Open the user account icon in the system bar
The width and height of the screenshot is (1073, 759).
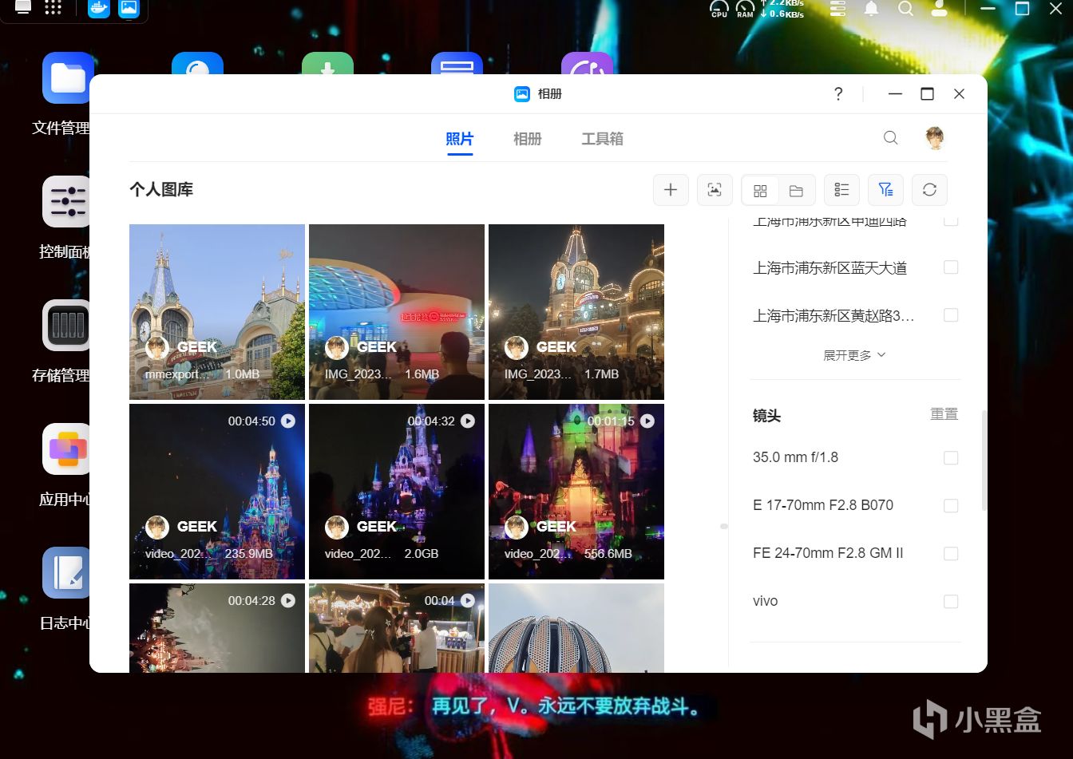click(x=940, y=9)
